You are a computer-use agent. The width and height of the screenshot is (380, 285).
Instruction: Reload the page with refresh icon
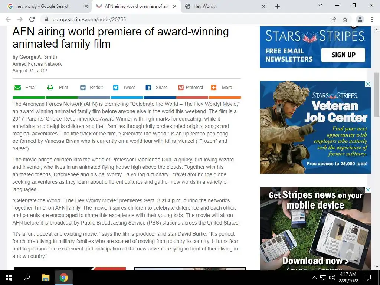tap(32, 19)
